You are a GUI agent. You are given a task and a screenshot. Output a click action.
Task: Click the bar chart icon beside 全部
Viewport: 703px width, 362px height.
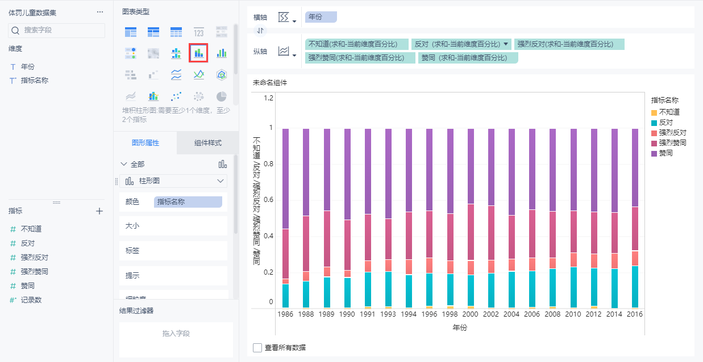[222, 164]
